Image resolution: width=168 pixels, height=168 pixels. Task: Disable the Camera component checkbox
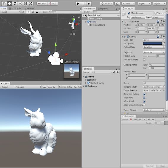pyautogui.click(x=128, y=36)
